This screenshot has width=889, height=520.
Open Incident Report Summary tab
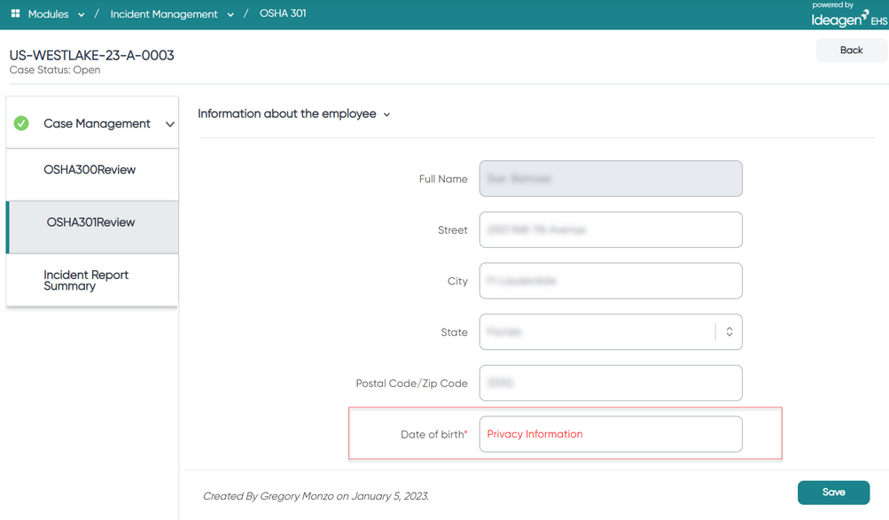coord(92,280)
